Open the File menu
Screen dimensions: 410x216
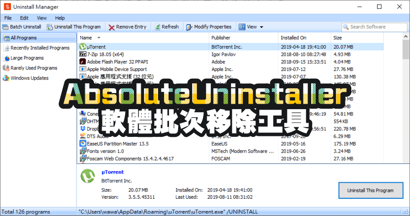pos(8,18)
